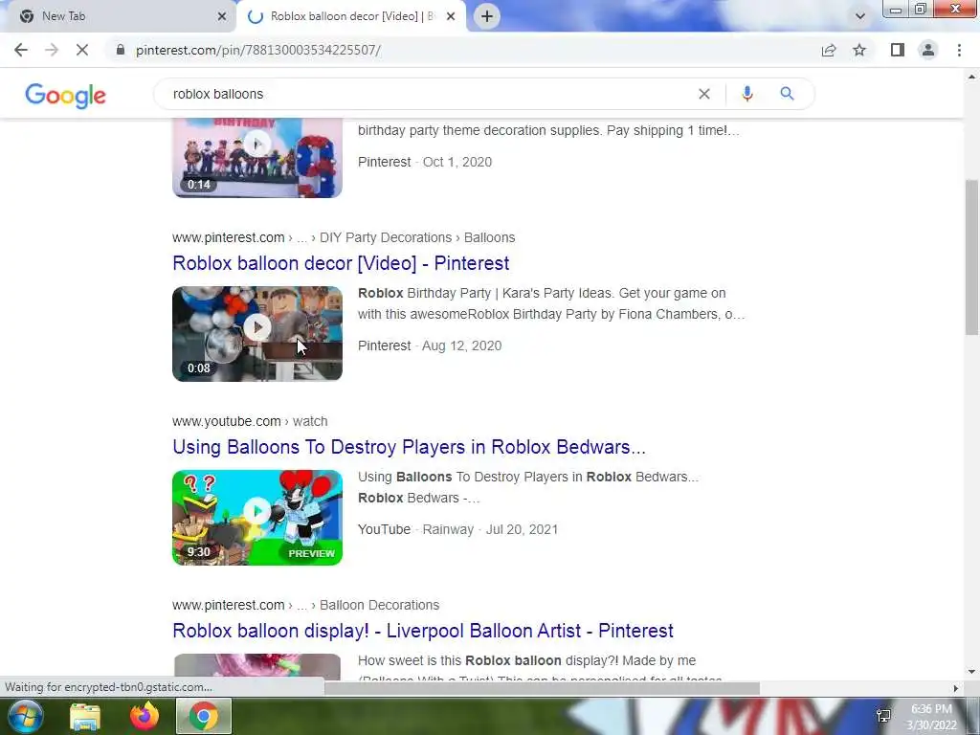The width and height of the screenshot is (980, 735).
Task: Click www.pinterest.com DIY Party Decorations breadcrumb
Action: coord(344,237)
